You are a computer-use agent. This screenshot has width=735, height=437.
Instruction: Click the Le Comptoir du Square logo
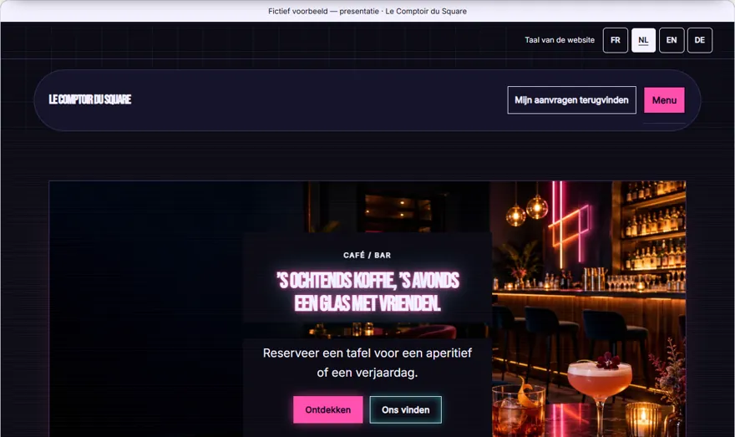pyautogui.click(x=90, y=99)
